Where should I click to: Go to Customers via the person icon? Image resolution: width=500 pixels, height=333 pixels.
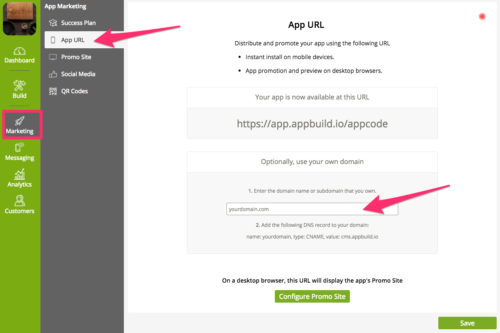click(x=20, y=201)
